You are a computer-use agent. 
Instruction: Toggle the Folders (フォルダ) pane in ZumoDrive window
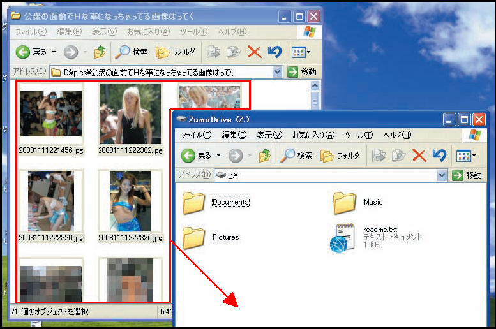340,156
